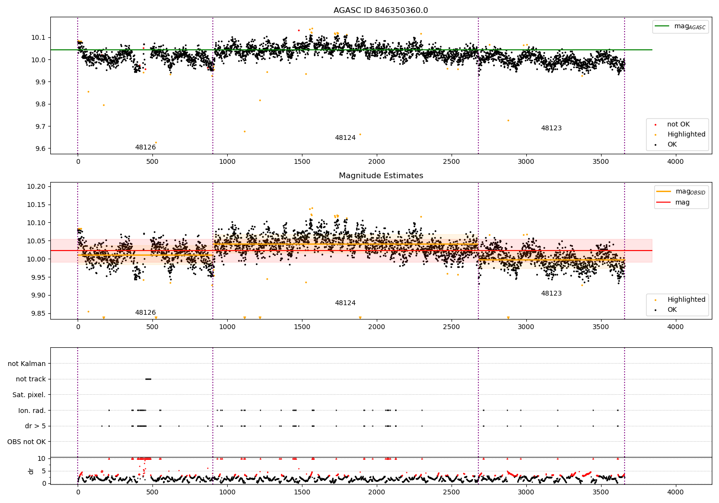Click the 10 tick on dr axis
The width and height of the screenshot is (719, 503).
(42, 458)
